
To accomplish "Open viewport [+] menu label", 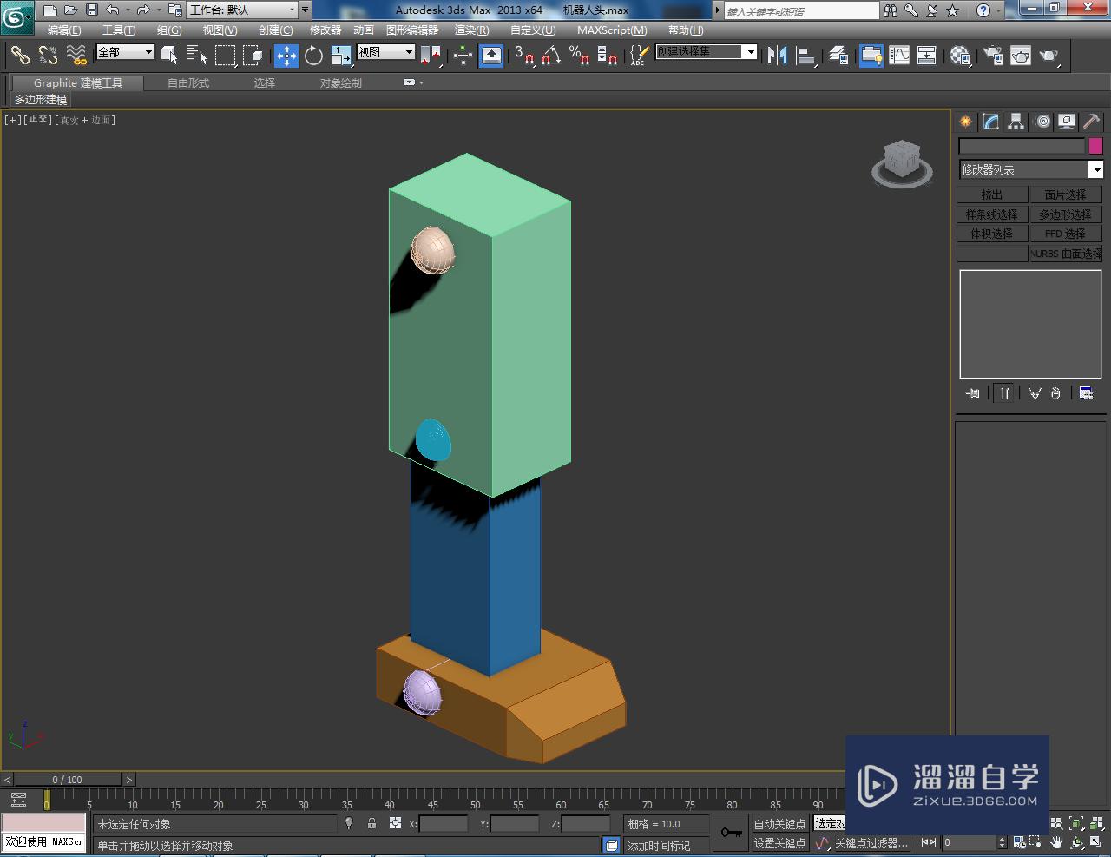I will click(12, 120).
